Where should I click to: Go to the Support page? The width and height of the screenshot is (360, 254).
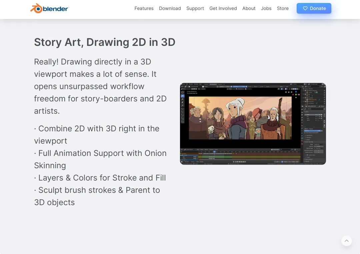click(x=195, y=8)
